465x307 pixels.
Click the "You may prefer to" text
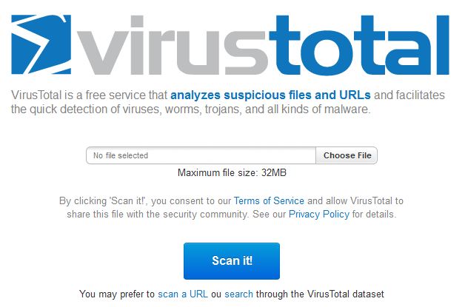(x=117, y=294)
